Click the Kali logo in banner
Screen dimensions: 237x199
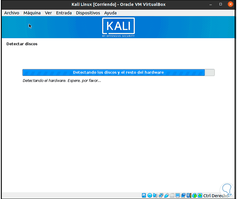[x=118, y=27]
